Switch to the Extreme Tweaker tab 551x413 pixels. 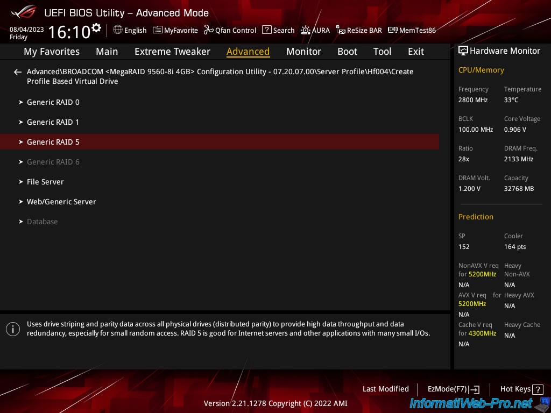point(172,52)
